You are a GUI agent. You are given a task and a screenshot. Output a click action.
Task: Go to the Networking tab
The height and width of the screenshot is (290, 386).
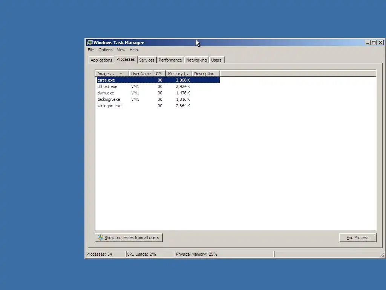pyautogui.click(x=196, y=60)
